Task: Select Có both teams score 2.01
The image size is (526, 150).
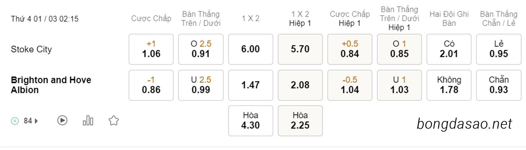Action: (x=449, y=49)
